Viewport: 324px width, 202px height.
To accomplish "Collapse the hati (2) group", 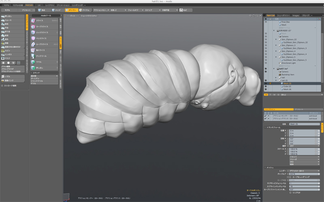I will (x=276, y=81).
